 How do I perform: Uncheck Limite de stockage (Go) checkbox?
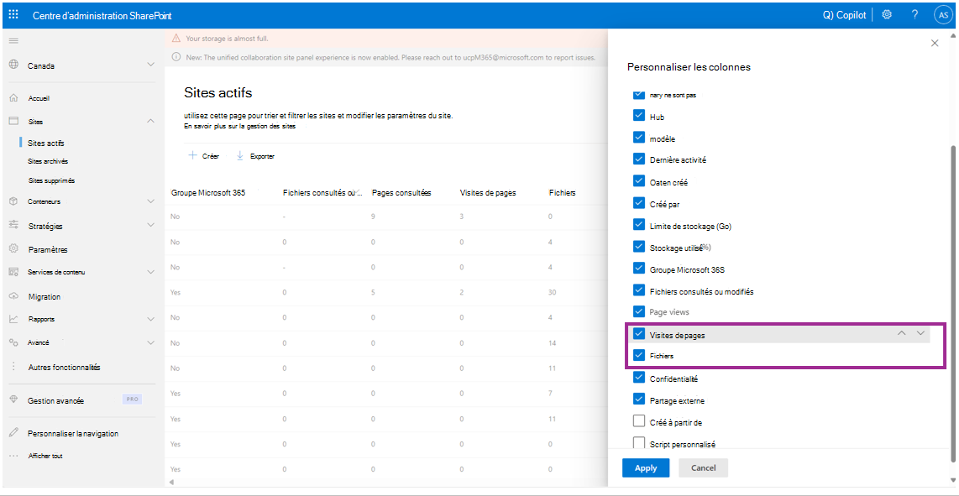point(638,225)
